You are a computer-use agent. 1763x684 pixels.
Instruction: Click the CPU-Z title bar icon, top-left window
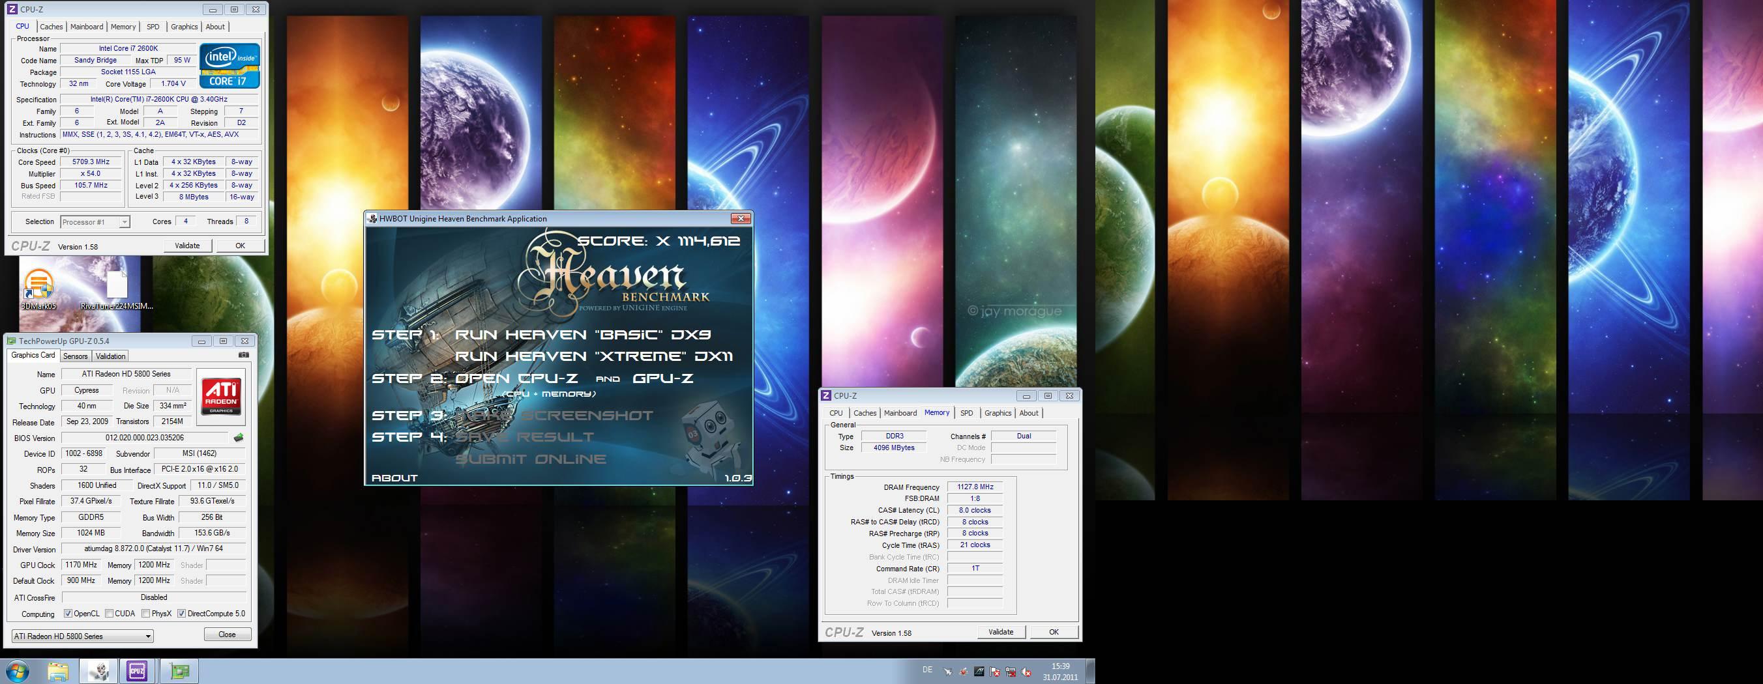[12, 10]
